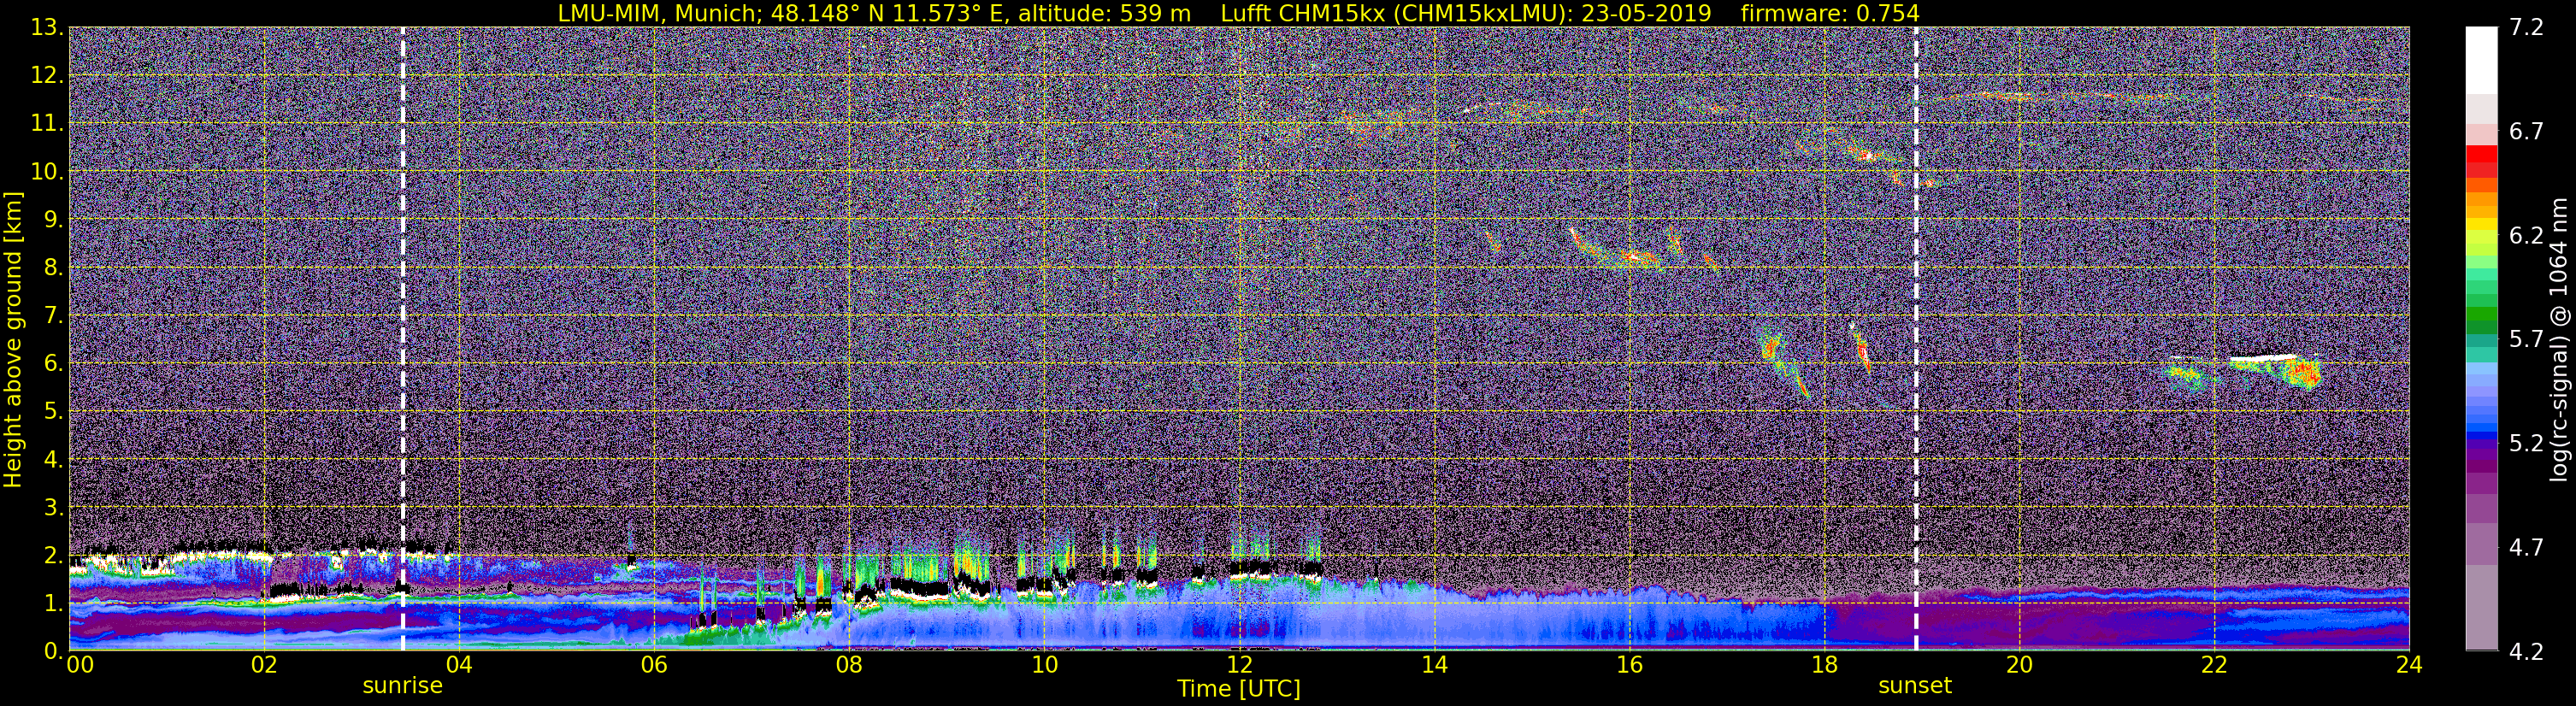The image size is (2576, 706).
Task: Click the colorbar value 6.2
Action: click(x=2526, y=235)
